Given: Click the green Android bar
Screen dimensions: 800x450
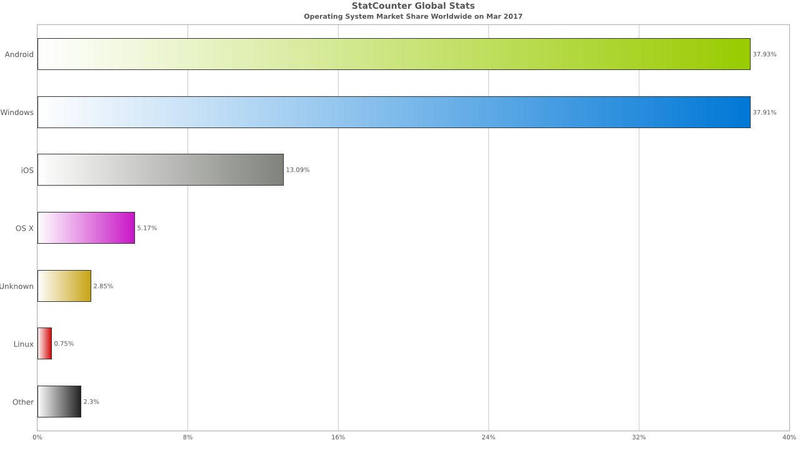Looking at the screenshot, I should (394, 54).
